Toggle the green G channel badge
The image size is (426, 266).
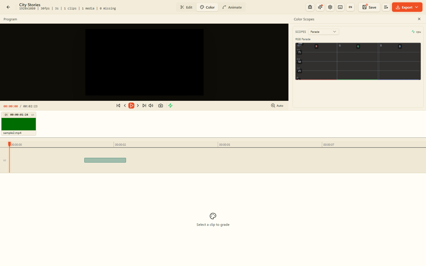[358, 46]
